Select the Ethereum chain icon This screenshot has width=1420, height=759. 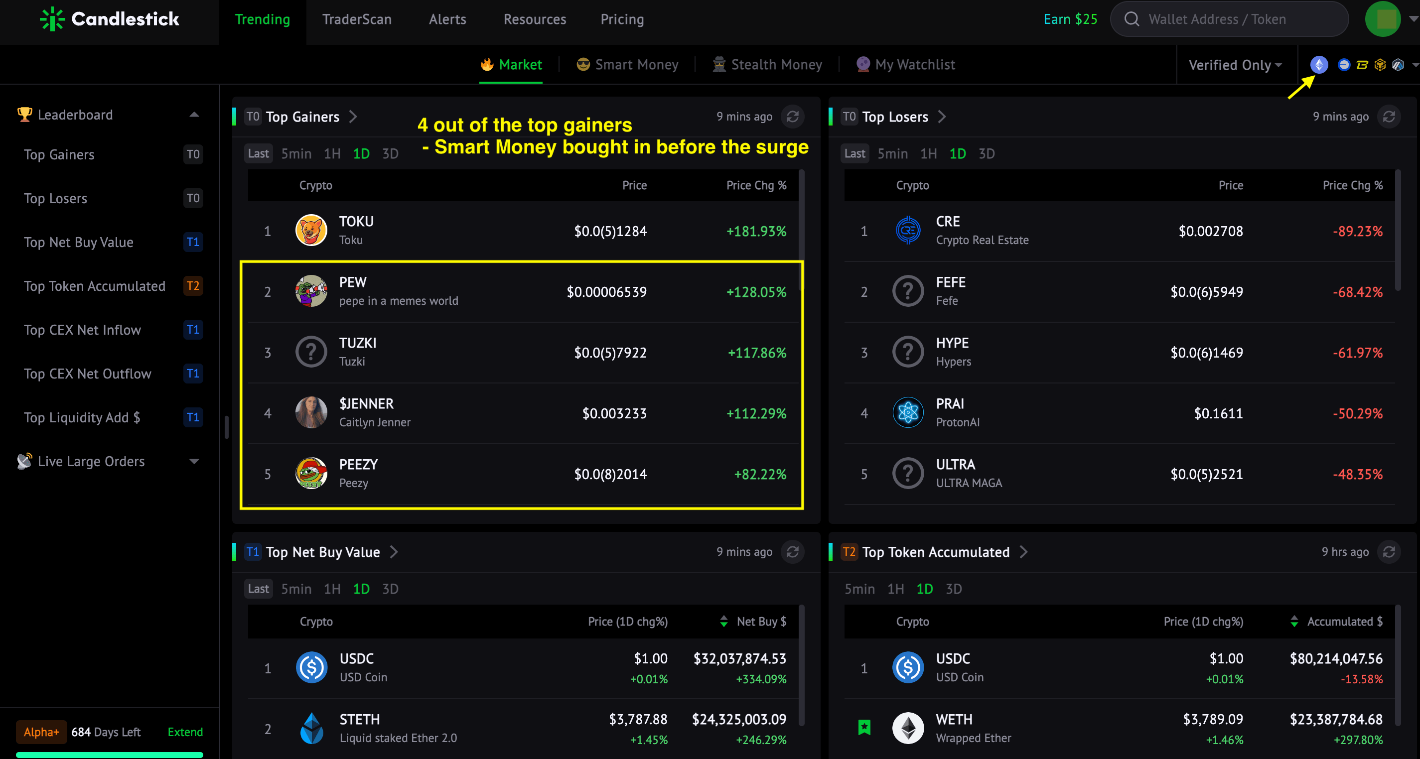click(1318, 64)
